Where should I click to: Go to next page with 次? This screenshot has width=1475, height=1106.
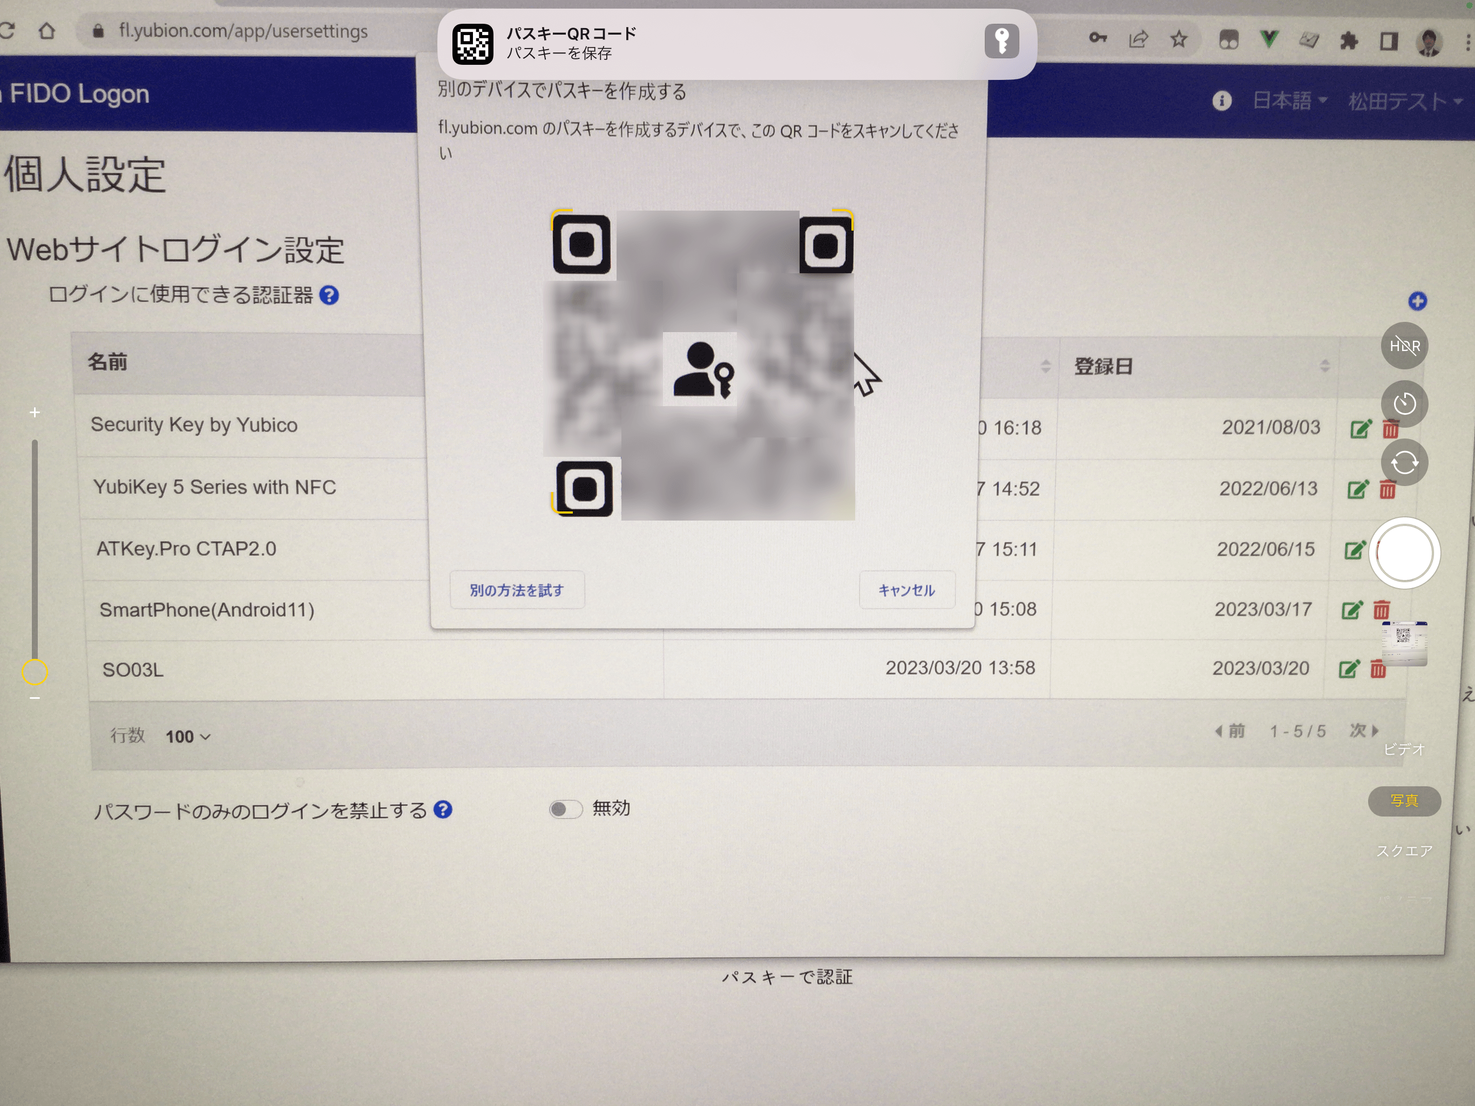(1364, 731)
